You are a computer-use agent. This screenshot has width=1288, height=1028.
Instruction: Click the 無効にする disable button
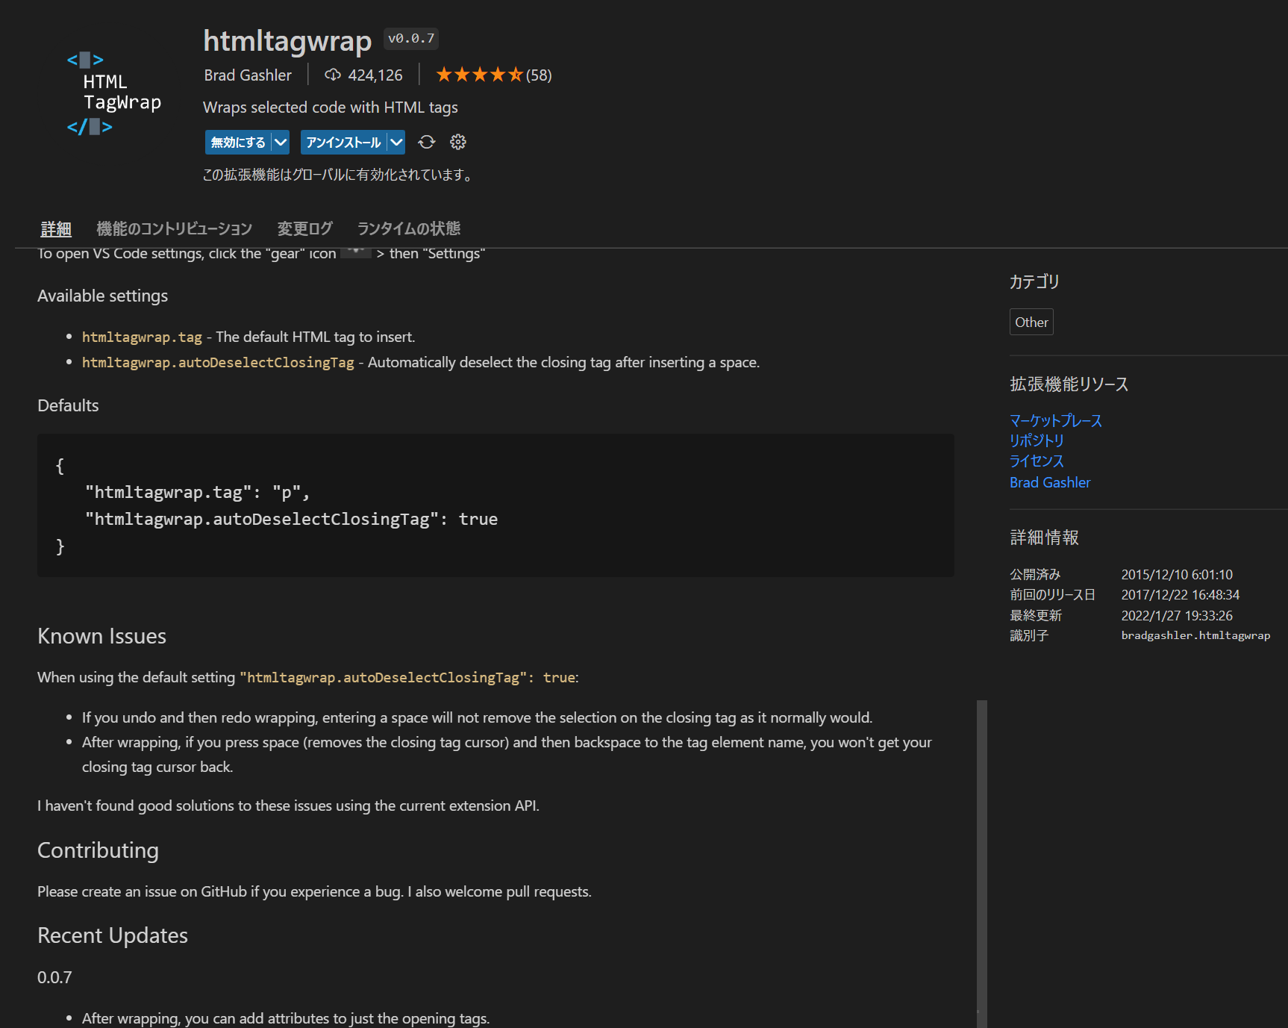(237, 142)
